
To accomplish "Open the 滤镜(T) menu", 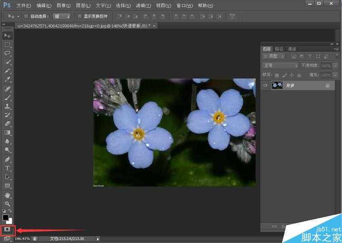I will pyautogui.click(x=143, y=6).
